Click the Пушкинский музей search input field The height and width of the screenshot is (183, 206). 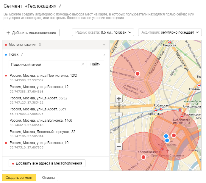point(45,64)
